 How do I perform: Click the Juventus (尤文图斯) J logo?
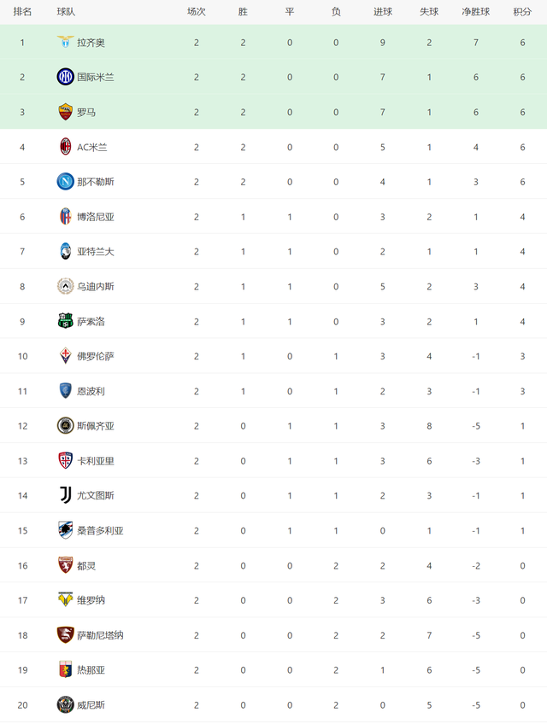click(65, 495)
